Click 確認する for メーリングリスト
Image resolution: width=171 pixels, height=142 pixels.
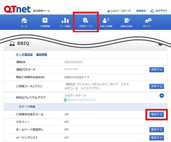tap(156, 138)
